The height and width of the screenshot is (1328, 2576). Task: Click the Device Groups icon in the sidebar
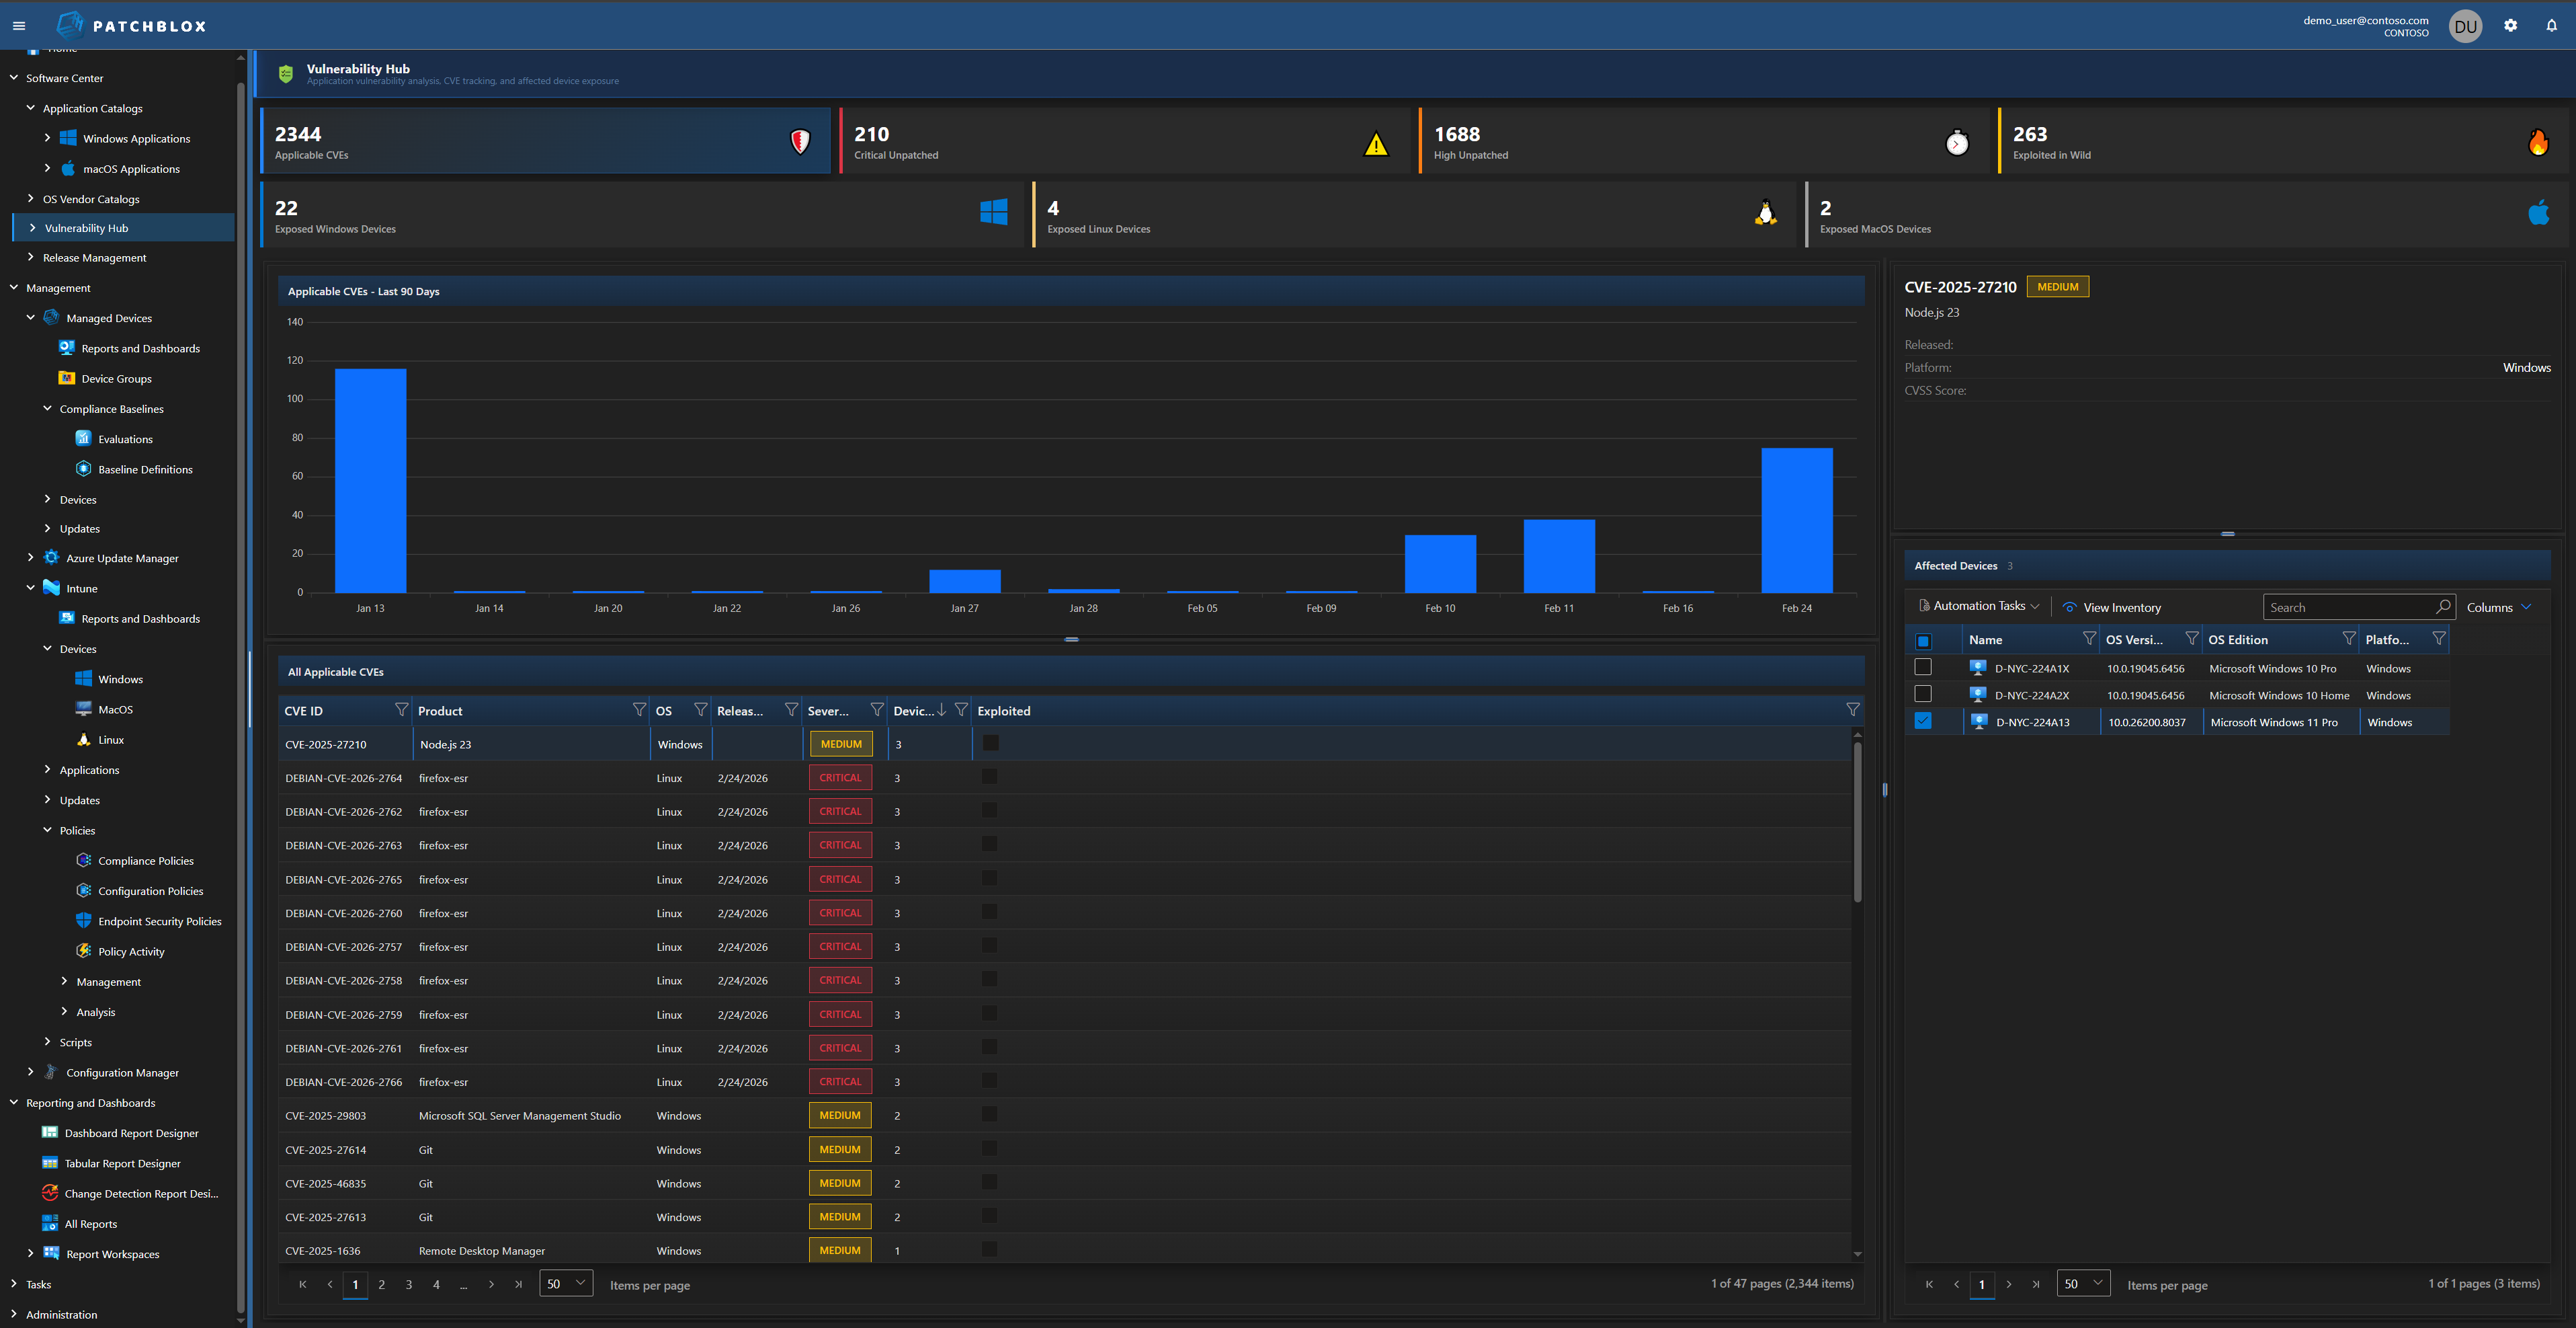66,379
